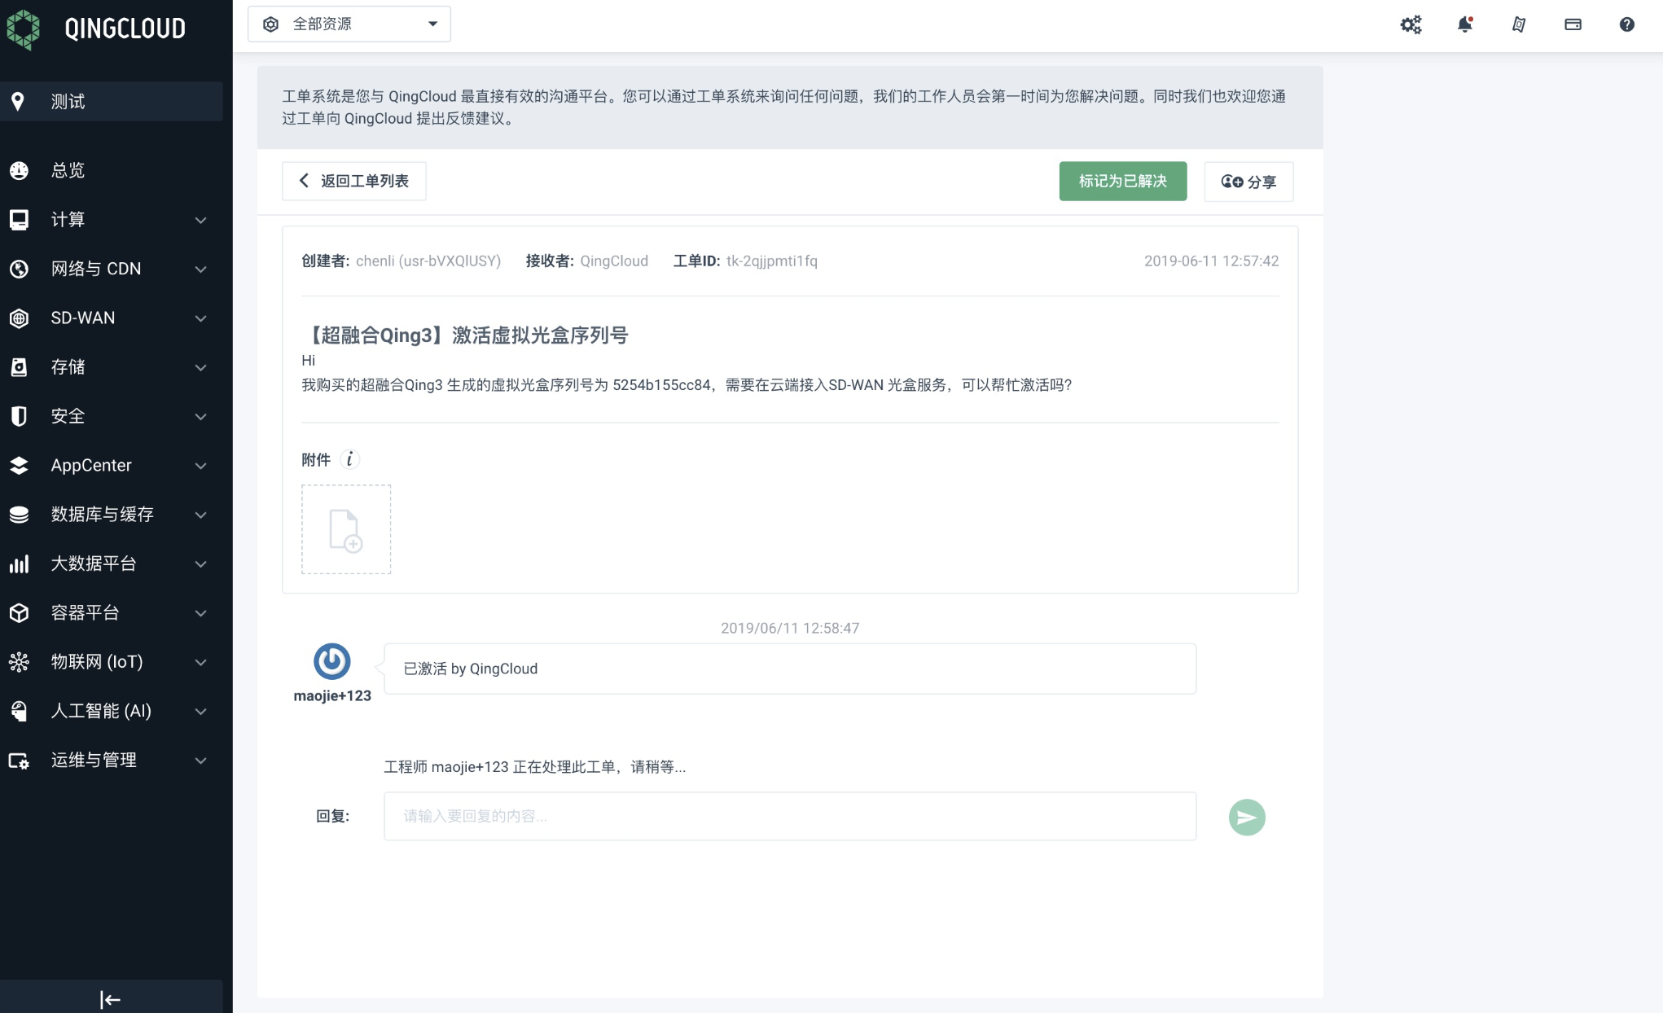This screenshot has height=1013, width=1663.
Task: Expand the 人工智能 (AI) chevron
Action: pos(200,712)
